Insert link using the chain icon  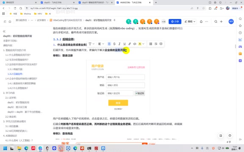130,44
